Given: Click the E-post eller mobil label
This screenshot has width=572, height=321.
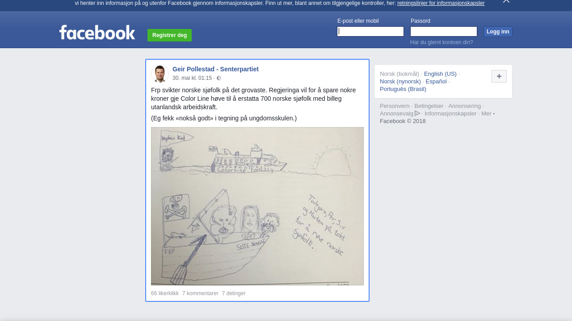Looking at the screenshot, I should pos(358,21).
